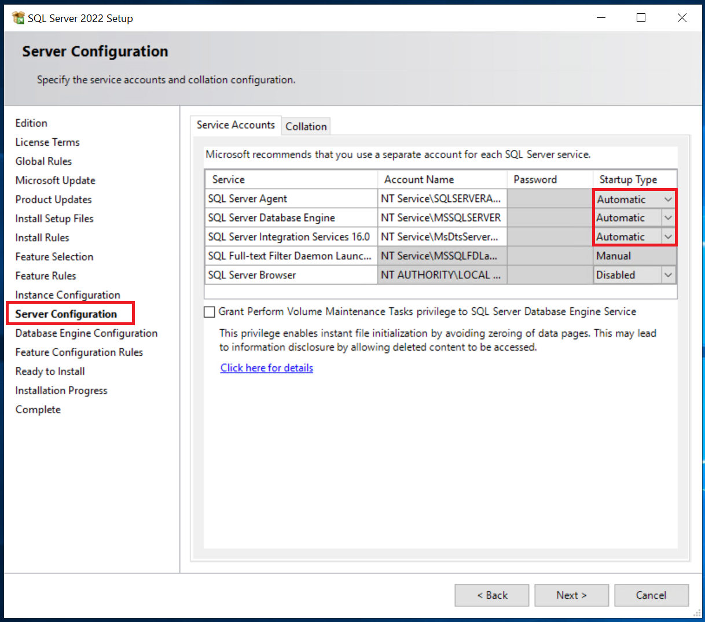Image resolution: width=705 pixels, height=622 pixels.
Task: Close the SQL Server 2022 Setup window
Action: 682,18
